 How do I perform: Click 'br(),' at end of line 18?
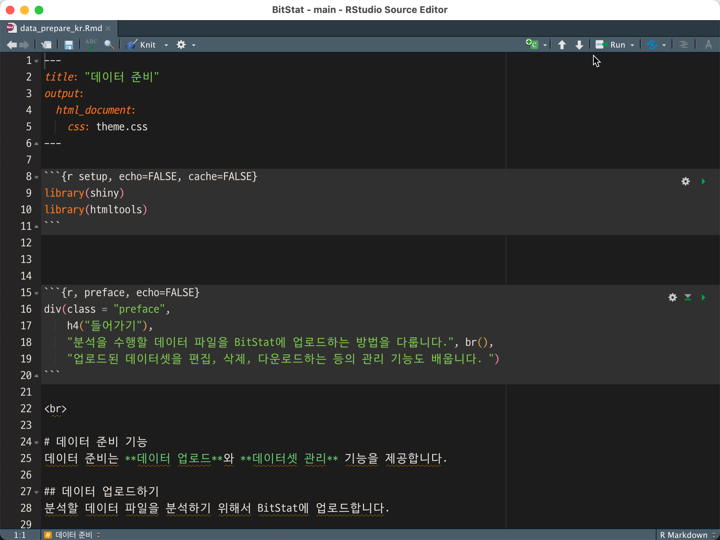pos(479,342)
